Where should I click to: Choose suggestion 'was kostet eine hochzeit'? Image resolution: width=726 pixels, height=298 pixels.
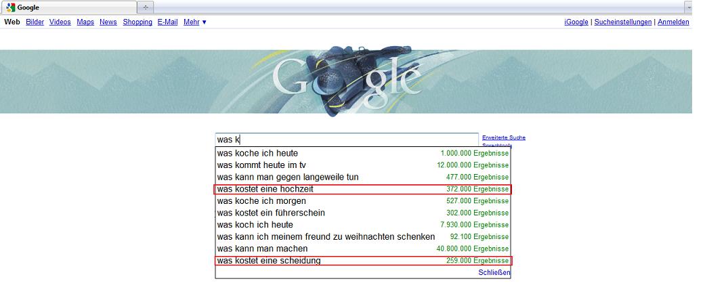pos(265,189)
